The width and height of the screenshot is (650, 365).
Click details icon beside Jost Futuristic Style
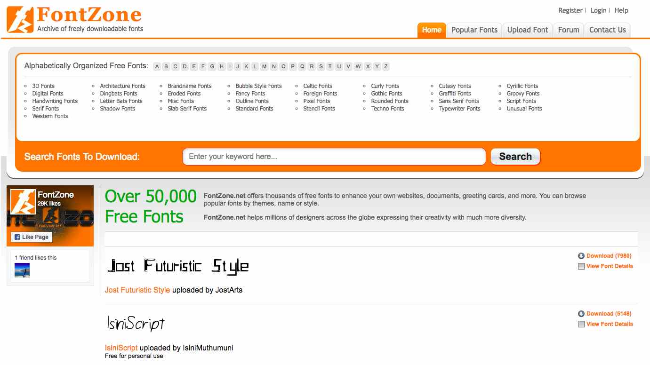[x=581, y=266]
